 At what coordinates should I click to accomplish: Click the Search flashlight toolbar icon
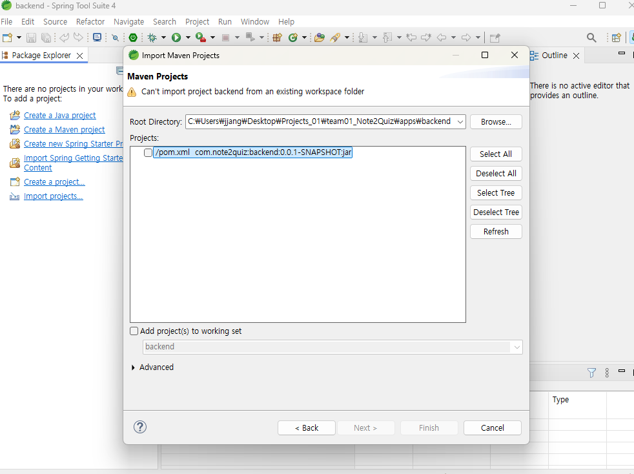pyautogui.click(x=335, y=37)
